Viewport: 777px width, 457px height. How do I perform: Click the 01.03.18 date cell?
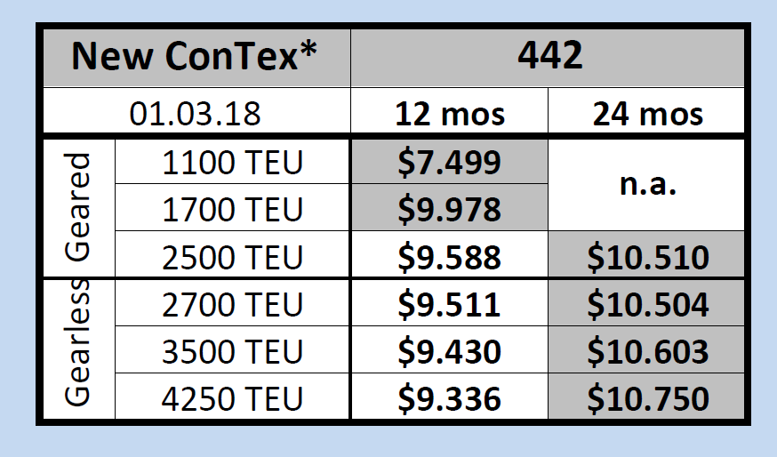(x=196, y=115)
